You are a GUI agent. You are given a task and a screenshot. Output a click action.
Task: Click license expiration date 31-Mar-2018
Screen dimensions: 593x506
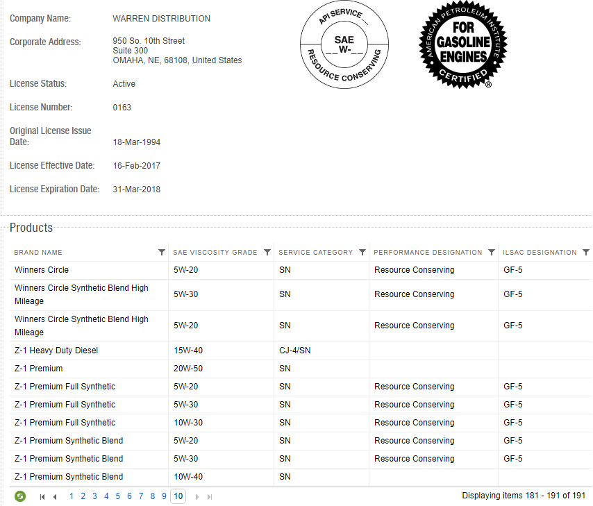pos(137,189)
